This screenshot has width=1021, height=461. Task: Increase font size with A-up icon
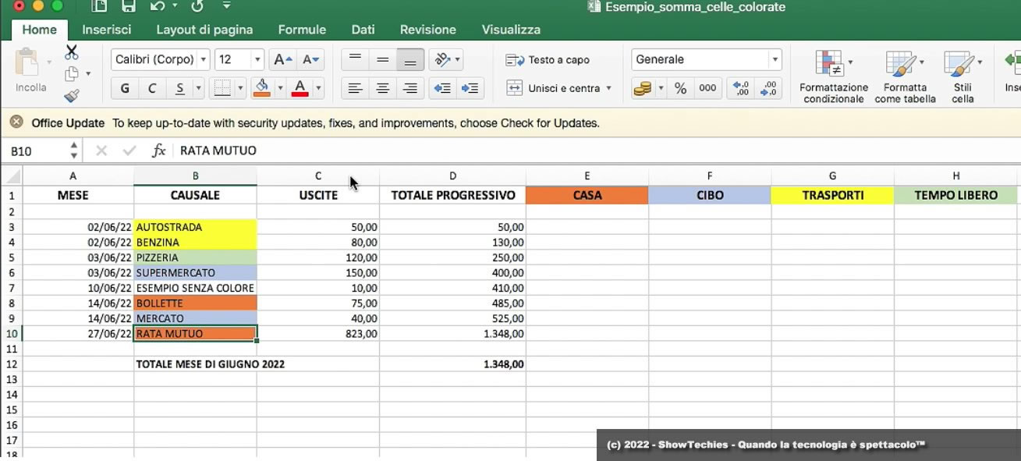point(282,59)
